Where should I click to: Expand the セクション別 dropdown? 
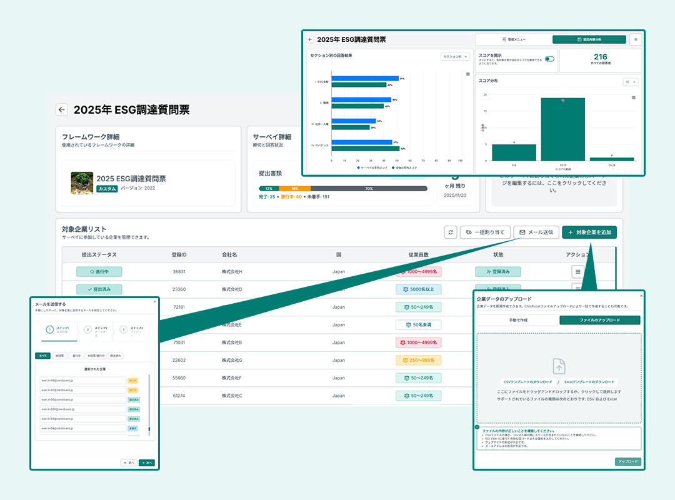click(x=454, y=56)
